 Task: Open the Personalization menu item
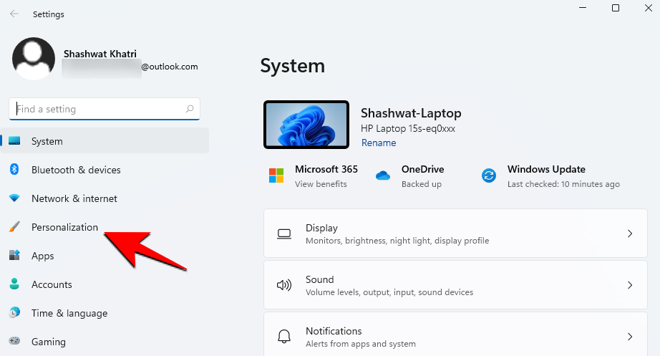pyautogui.click(x=64, y=227)
